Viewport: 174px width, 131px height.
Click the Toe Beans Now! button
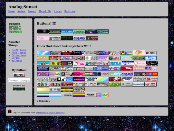[91, 84]
